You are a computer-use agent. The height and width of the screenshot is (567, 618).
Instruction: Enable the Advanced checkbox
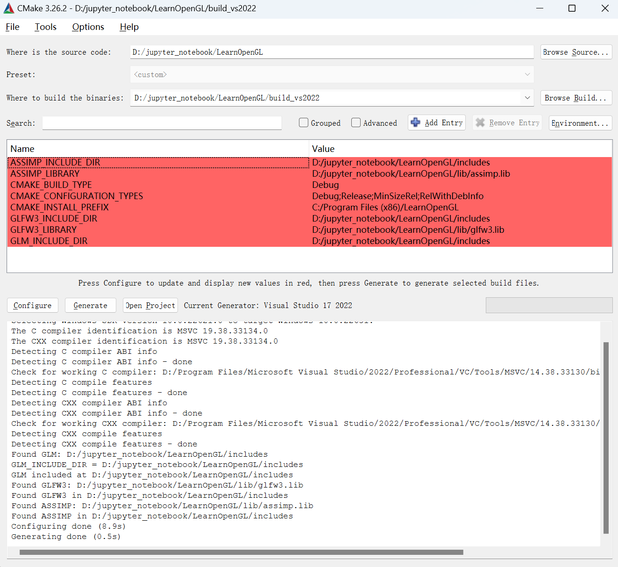pyautogui.click(x=356, y=123)
